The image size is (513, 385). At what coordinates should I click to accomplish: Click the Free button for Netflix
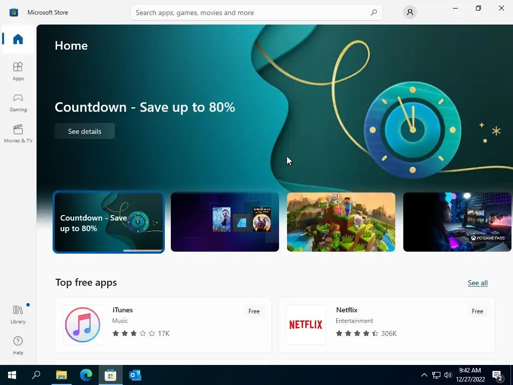[x=477, y=311]
